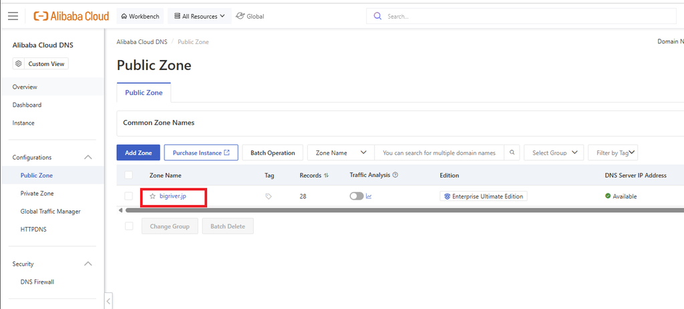Toggle Traffic Analysis switch for bigriver.jp

click(x=357, y=197)
